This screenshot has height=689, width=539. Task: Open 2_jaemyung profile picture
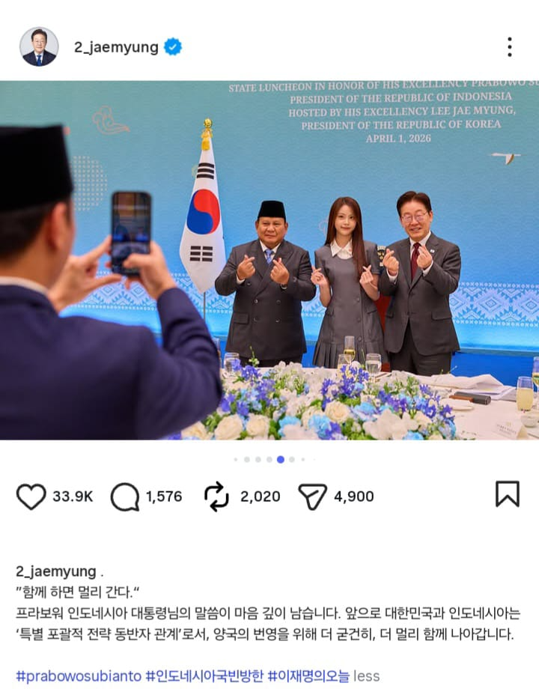[x=39, y=46]
